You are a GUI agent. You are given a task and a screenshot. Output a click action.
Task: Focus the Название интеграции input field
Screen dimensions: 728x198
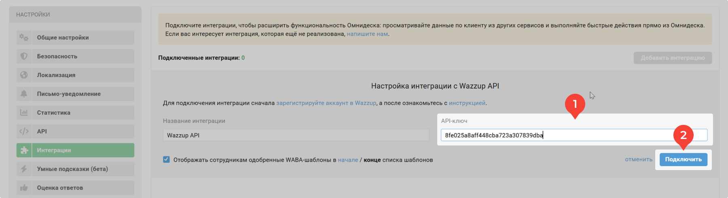point(296,135)
